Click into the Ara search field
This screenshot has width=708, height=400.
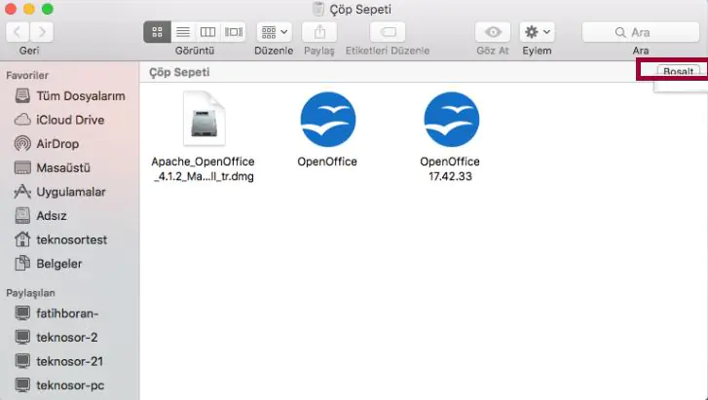click(x=641, y=32)
